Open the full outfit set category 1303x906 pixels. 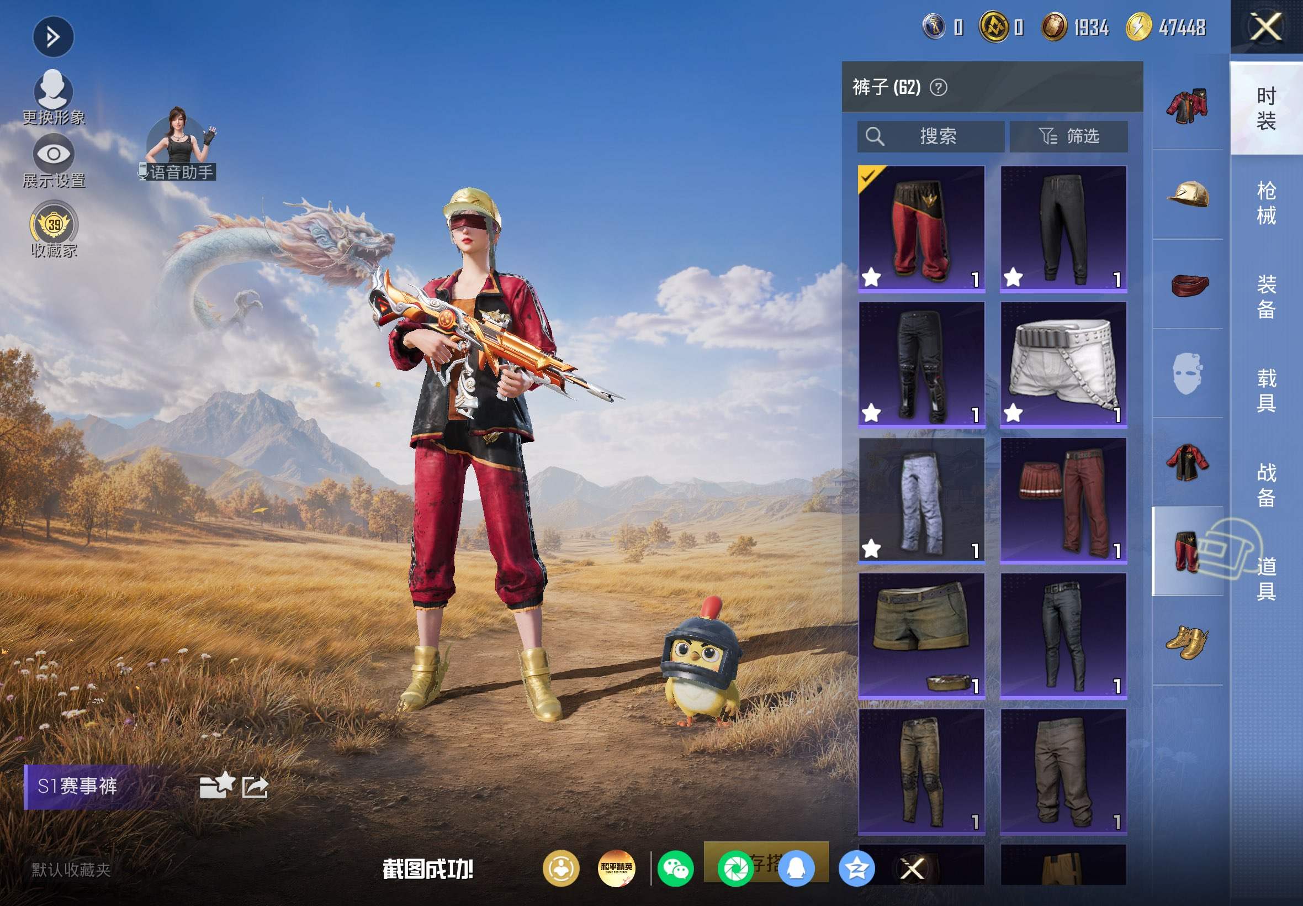(x=1187, y=106)
